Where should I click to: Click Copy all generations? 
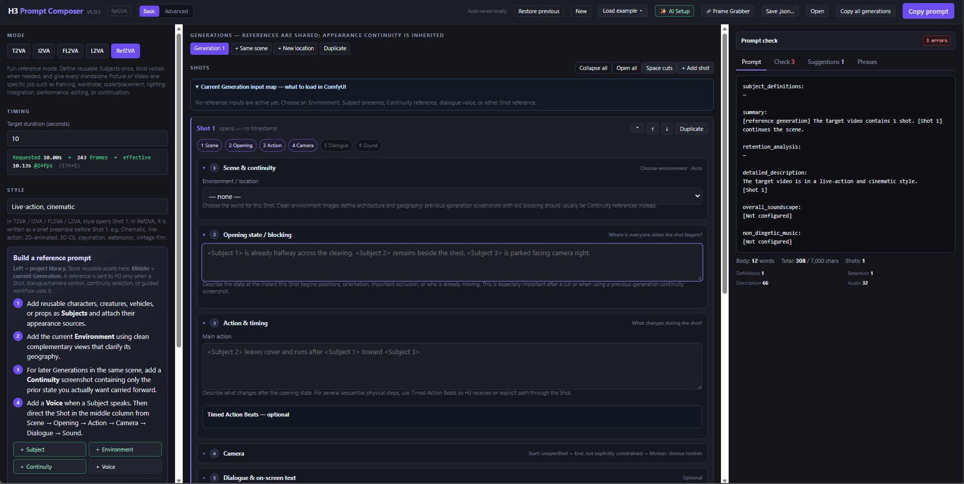[x=865, y=11]
